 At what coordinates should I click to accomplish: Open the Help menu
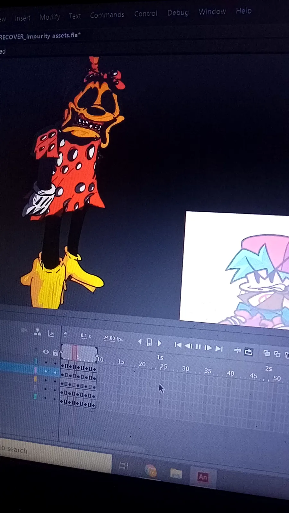244,11
